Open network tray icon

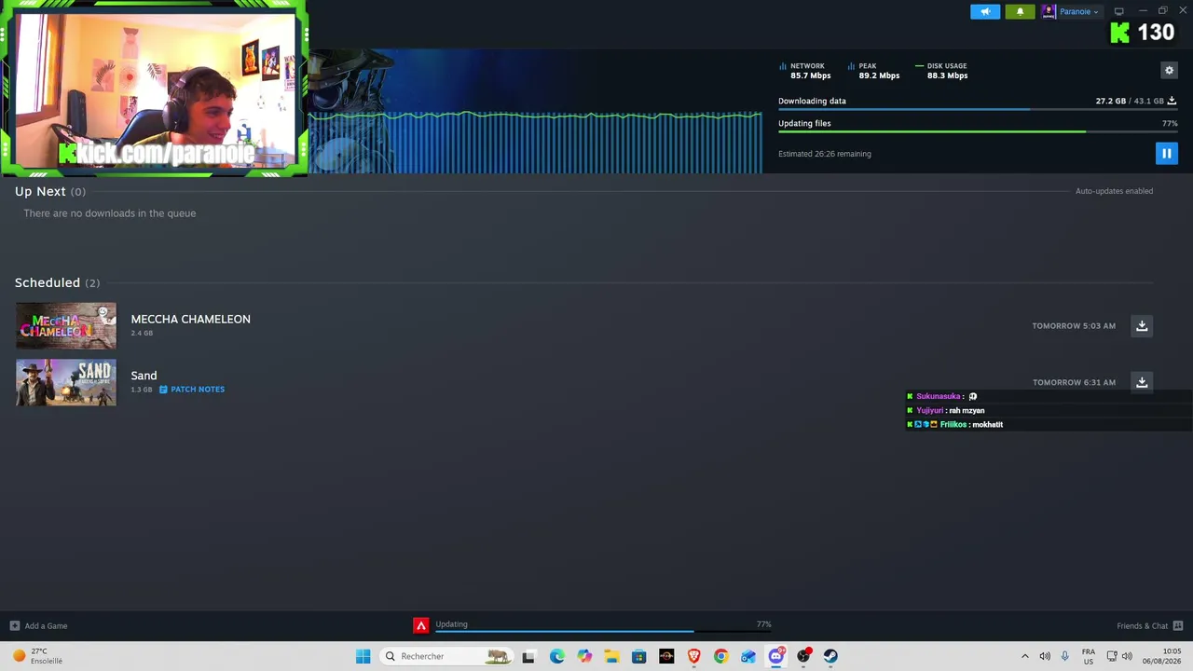(1111, 656)
